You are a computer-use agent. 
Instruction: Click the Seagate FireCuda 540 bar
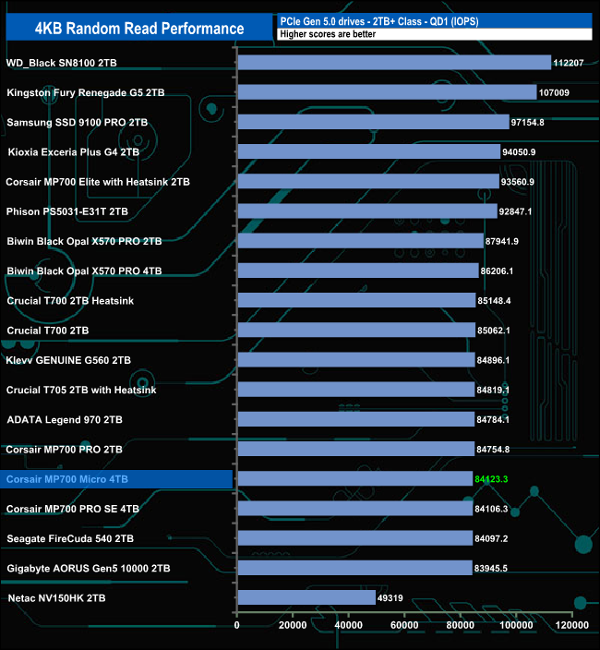(355, 538)
